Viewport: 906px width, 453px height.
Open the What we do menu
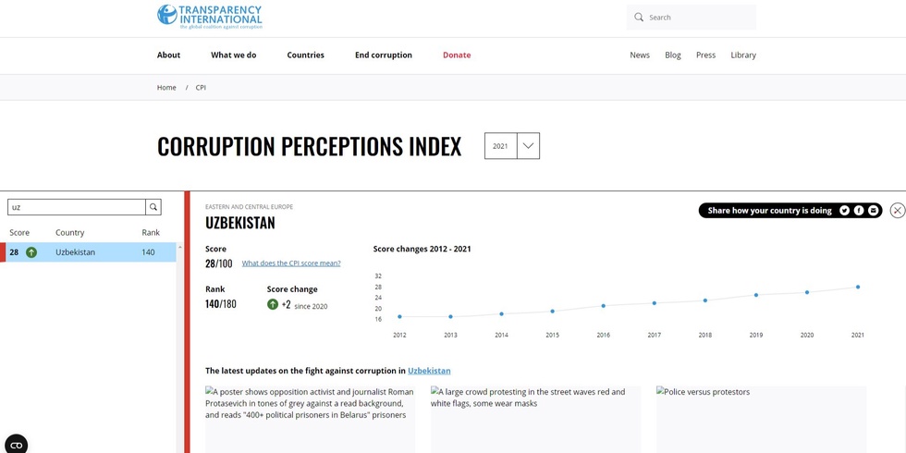(x=233, y=55)
